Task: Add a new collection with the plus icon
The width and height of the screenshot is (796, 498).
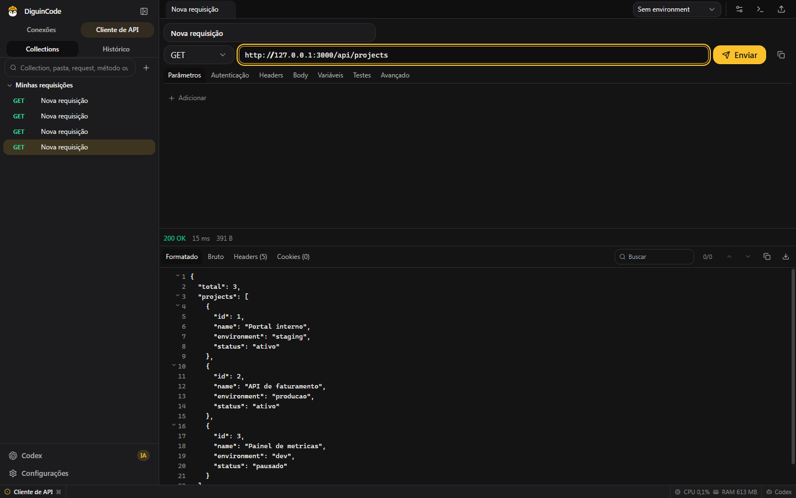Action: coord(146,68)
